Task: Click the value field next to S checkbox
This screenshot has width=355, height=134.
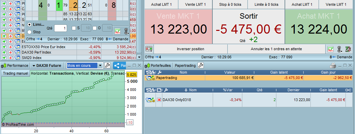Action: [x=86, y=28]
